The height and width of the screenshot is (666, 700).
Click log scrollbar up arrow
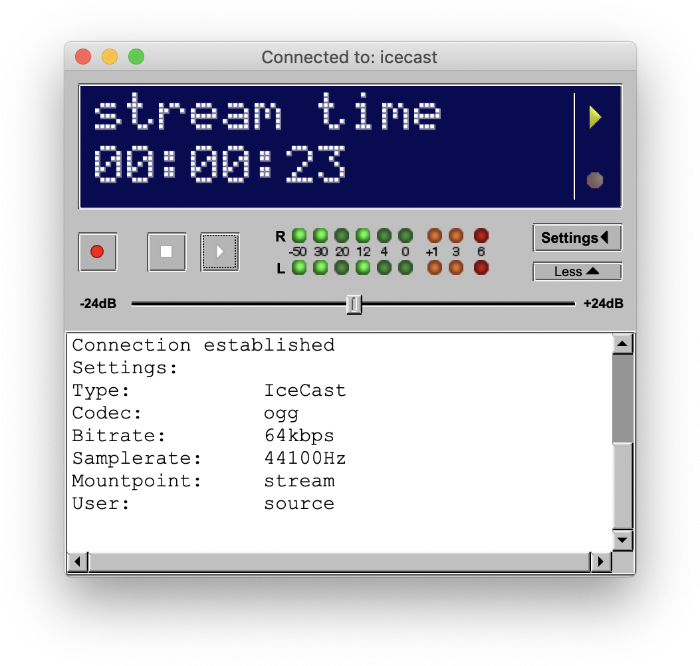(622, 343)
